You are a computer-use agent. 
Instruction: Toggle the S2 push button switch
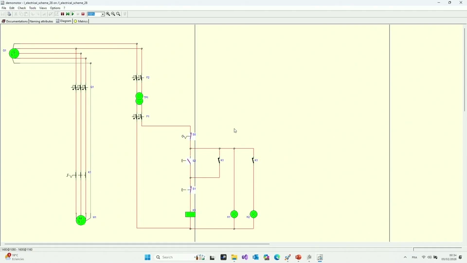point(189,161)
